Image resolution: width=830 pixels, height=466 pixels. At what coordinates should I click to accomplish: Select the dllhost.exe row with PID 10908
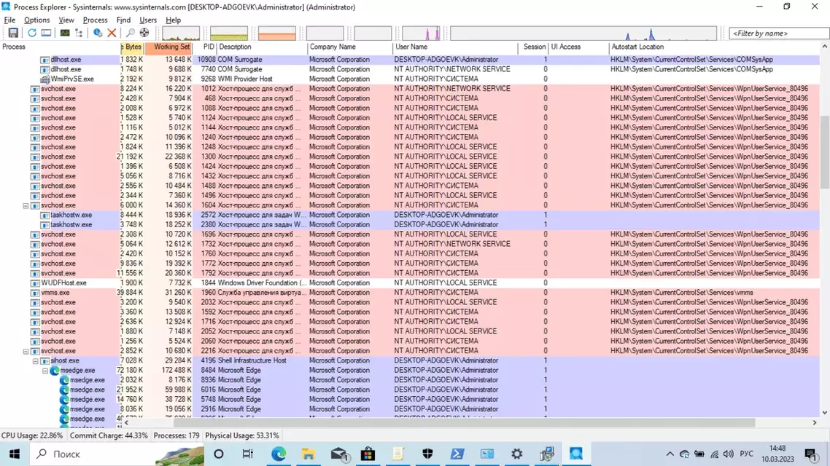(410, 60)
